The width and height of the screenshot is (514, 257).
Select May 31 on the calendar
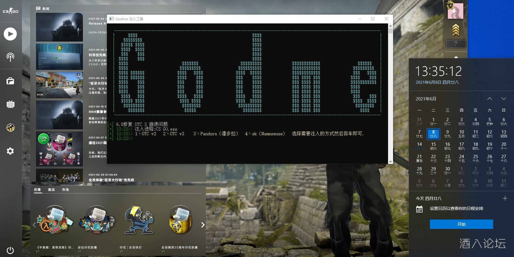pos(419,121)
